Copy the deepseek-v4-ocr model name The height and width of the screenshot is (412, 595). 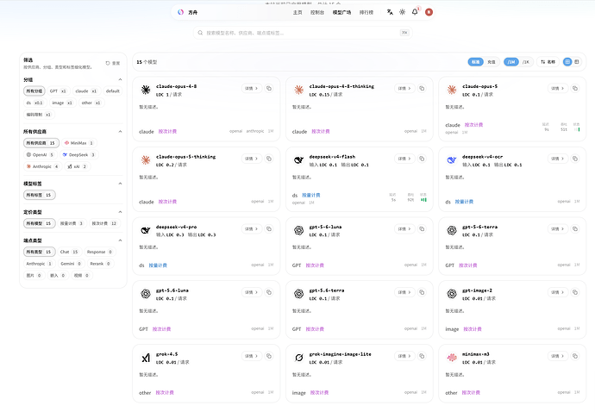tap(575, 159)
